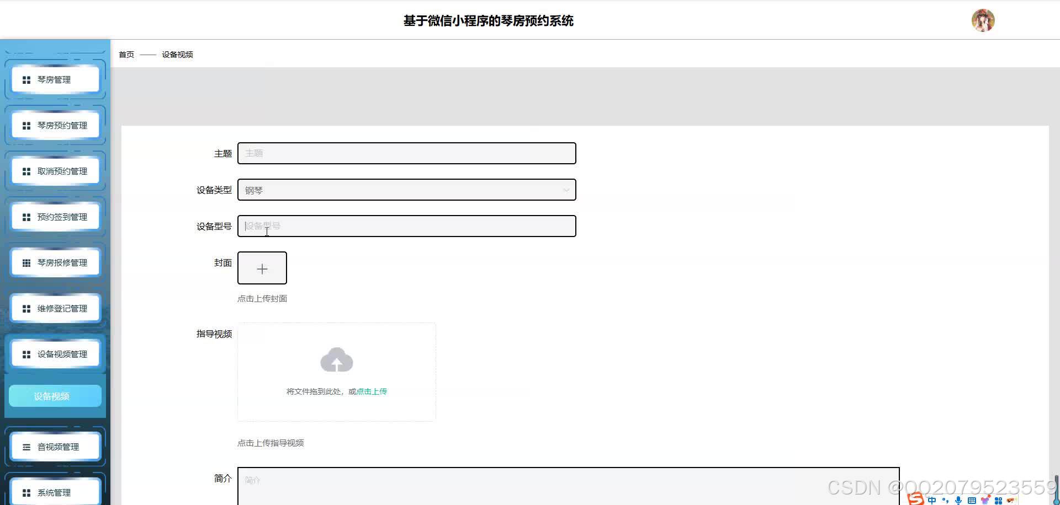Click the 预约签到管理 calendar-check icon
Screen dimensions: 1060x505
click(26, 217)
